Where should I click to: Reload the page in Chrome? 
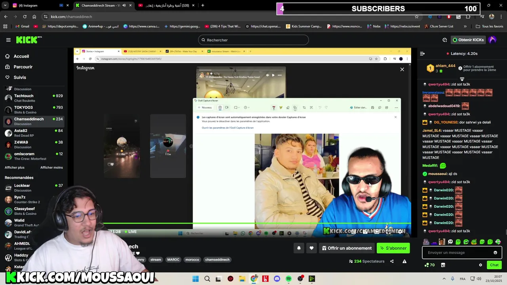(25, 17)
